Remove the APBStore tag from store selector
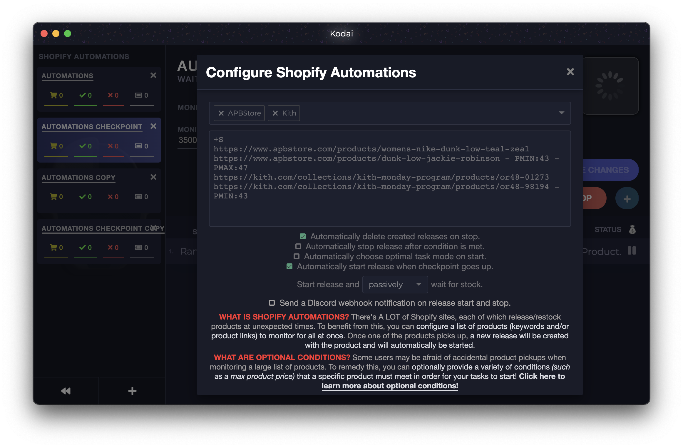Screen dimensions: 683x448 pyautogui.click(x=221, y=113)
